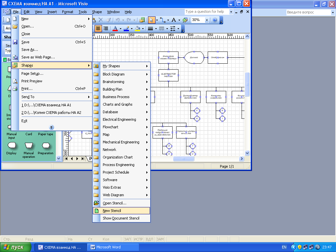This screenshot has width=336, height=252.
Task: Select the Text tool (A)
Action: 174,20
